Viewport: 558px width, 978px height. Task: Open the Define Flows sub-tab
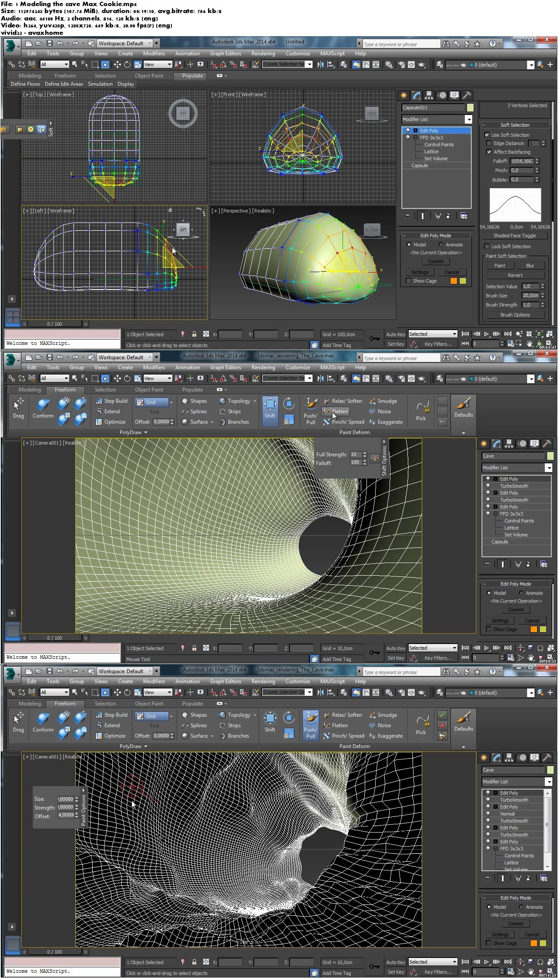pyautogui.click(x=25, y=84)
